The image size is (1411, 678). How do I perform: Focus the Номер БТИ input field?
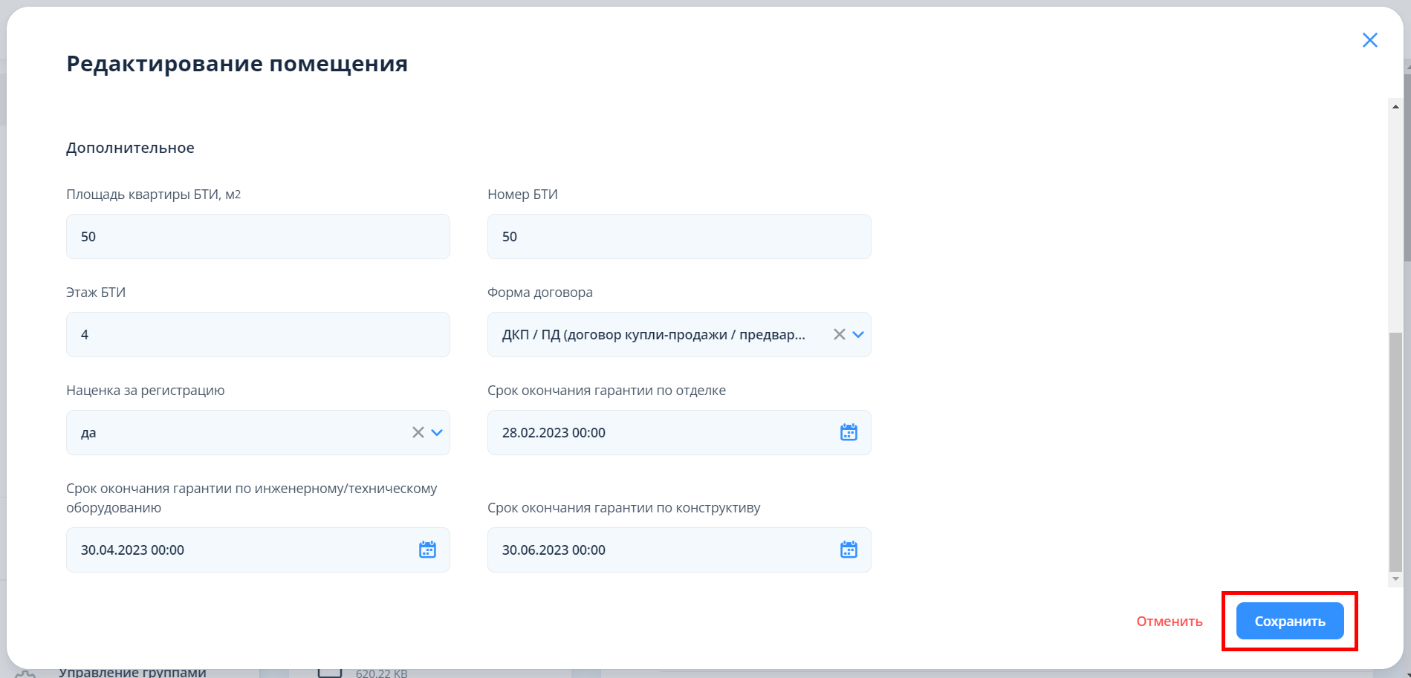point(678,236)
